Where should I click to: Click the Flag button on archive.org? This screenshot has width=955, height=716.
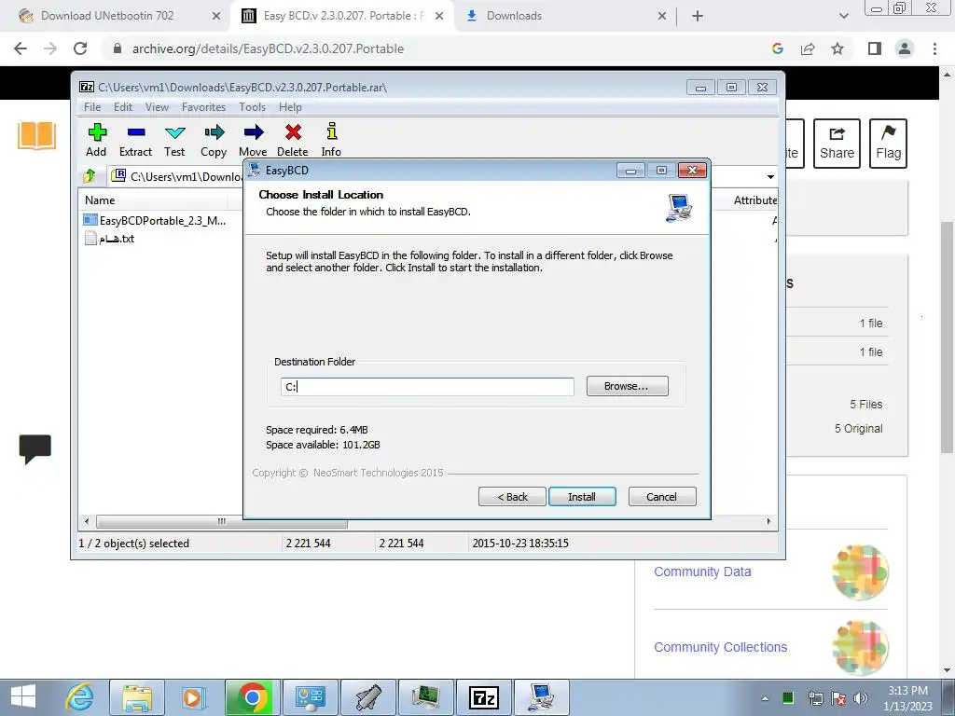point(888,144)
